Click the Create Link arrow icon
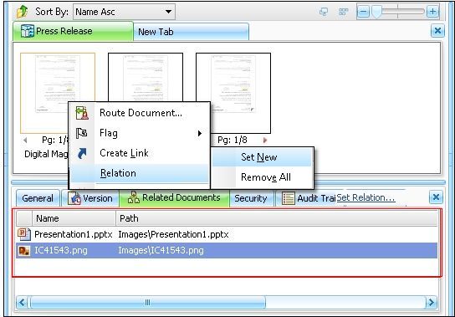Screen dimensions: 455x317 [x=82, y=153]
